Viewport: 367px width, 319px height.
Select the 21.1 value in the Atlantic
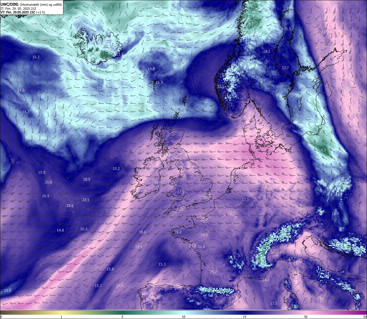(x=86, y=200)
